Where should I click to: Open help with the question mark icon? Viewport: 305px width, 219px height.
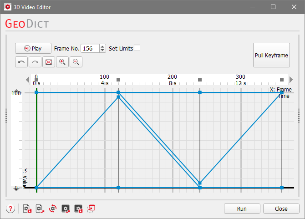click(x=10, y=209)
